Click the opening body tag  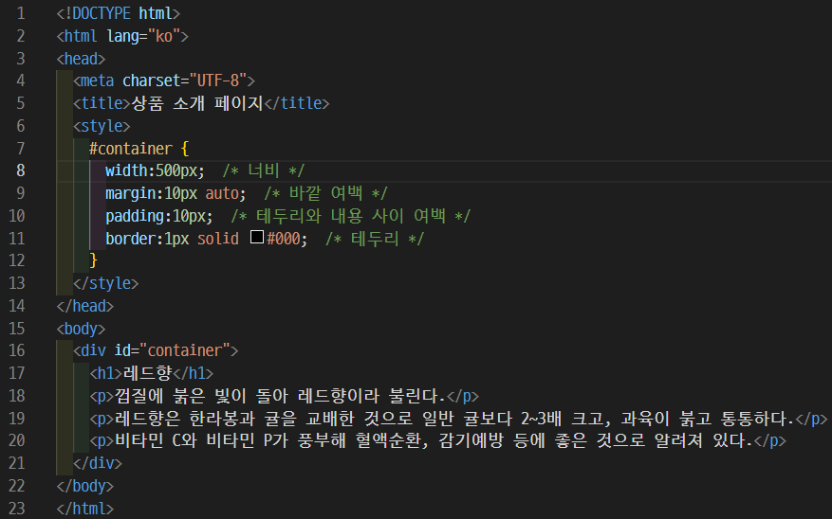82,329
